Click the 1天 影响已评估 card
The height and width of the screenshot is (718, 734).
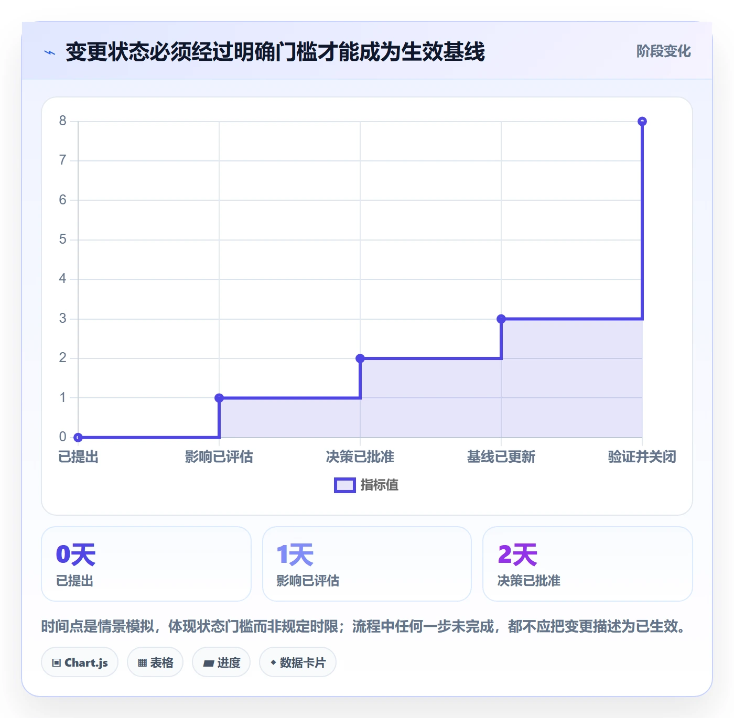point(367,564)
